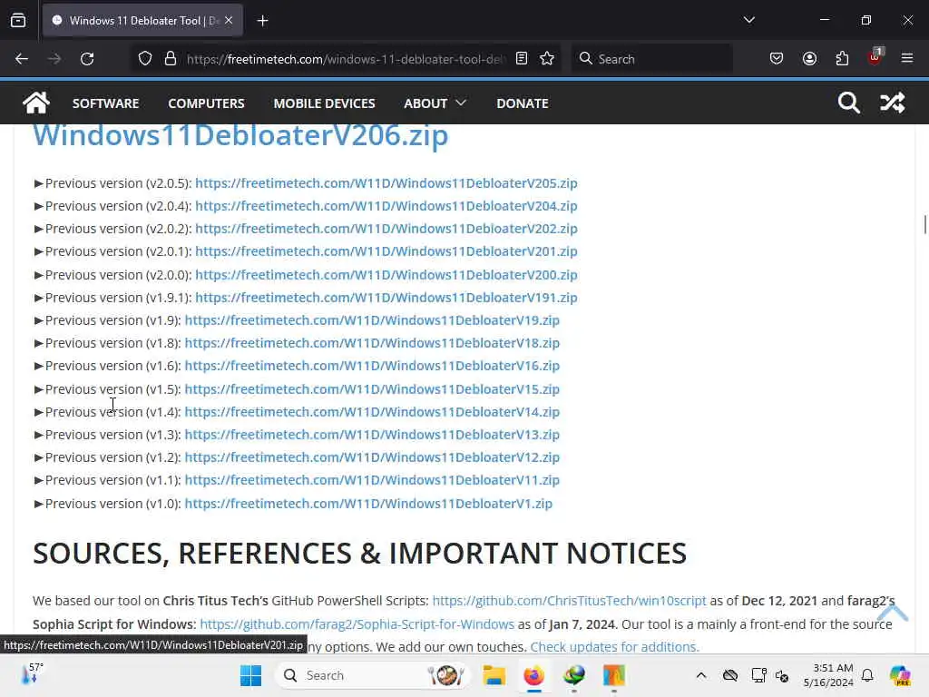Screen dimensions: 929x697
Task: Download Windows11DebloaterV14.zip link
Action: pyautogui.click(x=372, y=412)
